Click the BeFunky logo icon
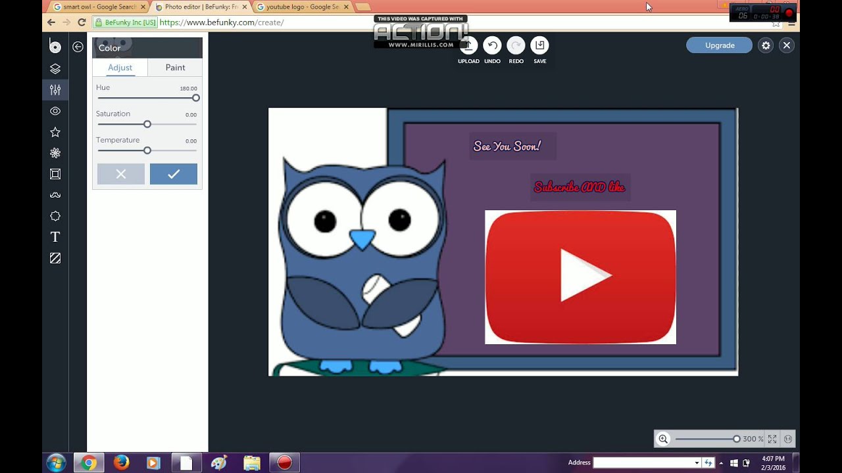This screenshot has width=842, height=473. click(55, 46)
